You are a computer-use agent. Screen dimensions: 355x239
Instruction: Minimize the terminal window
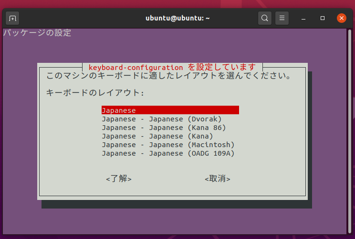click(303, 18)
